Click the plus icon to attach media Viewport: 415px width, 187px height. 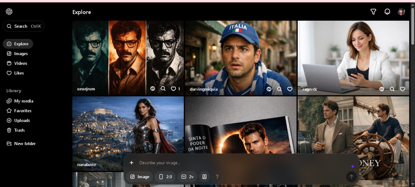click(x=132, y=163)
